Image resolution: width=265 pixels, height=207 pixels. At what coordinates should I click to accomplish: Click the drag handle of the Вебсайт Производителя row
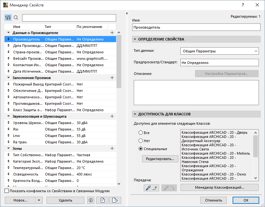[x=8, y=59]
